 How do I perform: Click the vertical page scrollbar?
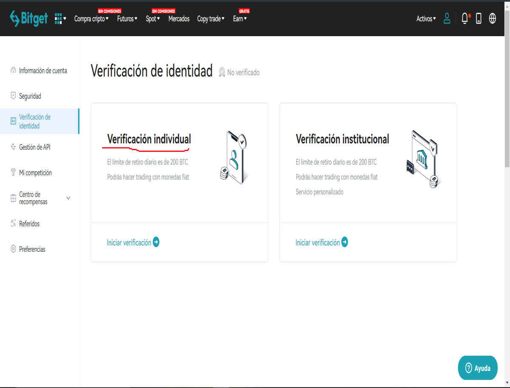pos(507,102)
